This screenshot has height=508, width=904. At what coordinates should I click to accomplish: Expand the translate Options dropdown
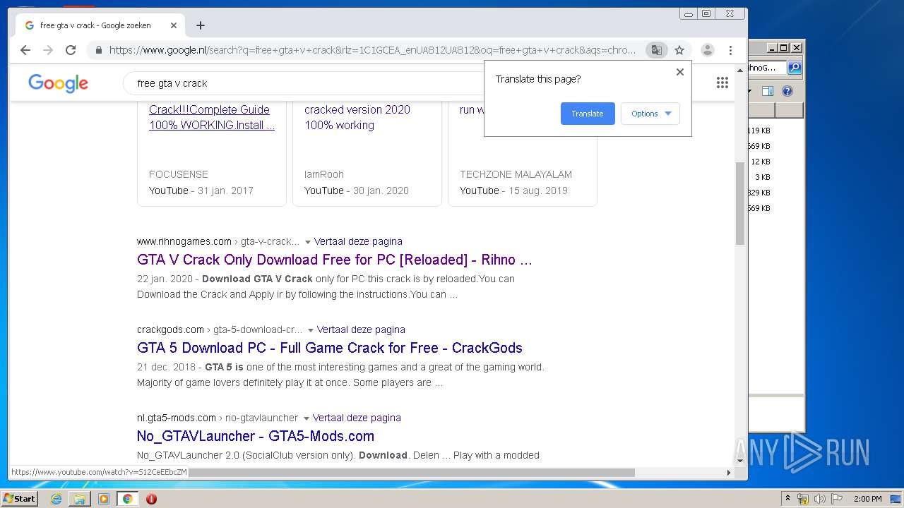point(650,114)
